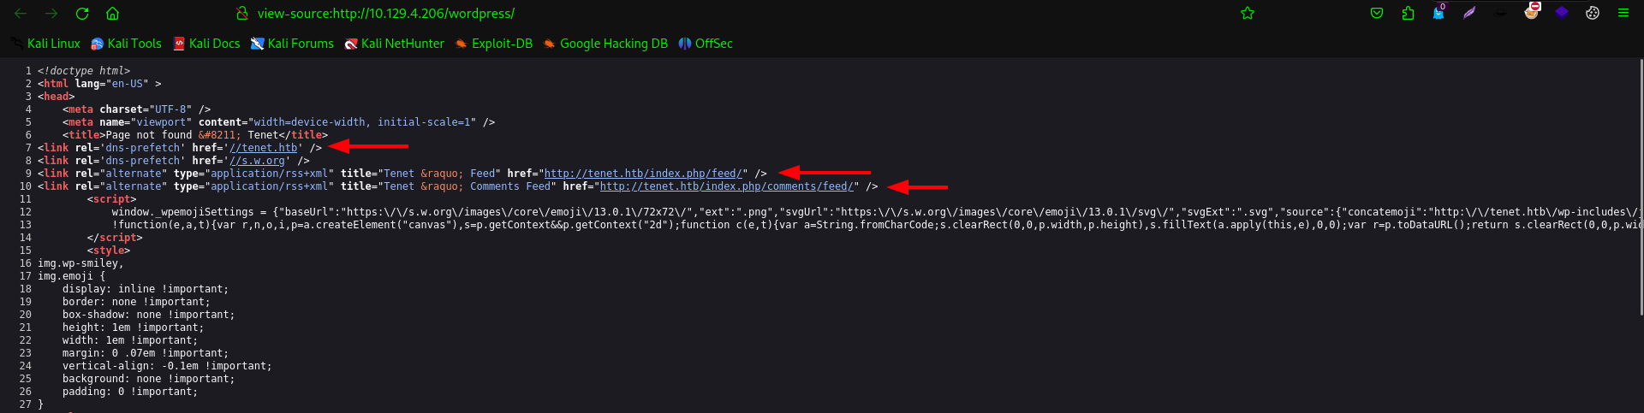The image size is (1644, 413).
Task: Click the '<!doctype html>' line
Action: point(84,71)
